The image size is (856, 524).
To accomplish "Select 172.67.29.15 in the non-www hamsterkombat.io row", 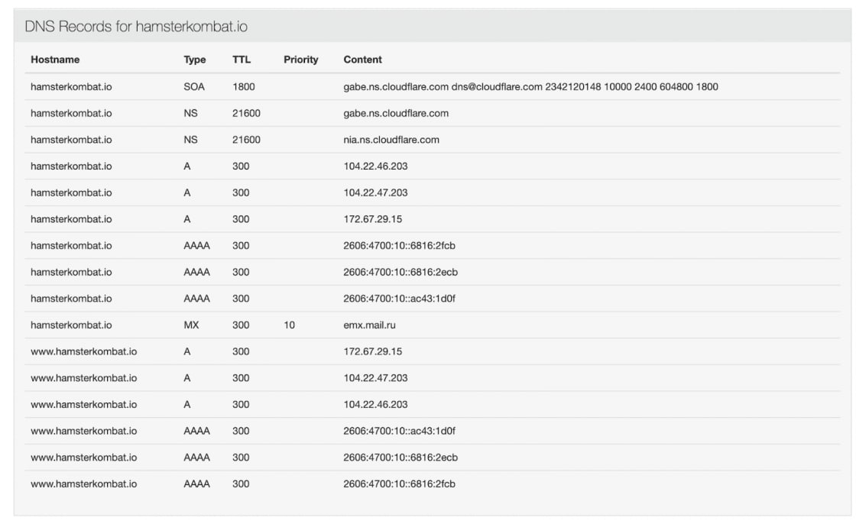I will click(373, 219).
